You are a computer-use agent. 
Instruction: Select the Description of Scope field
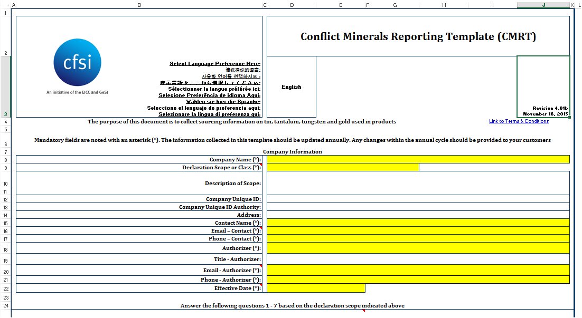(x=418, y=183)
